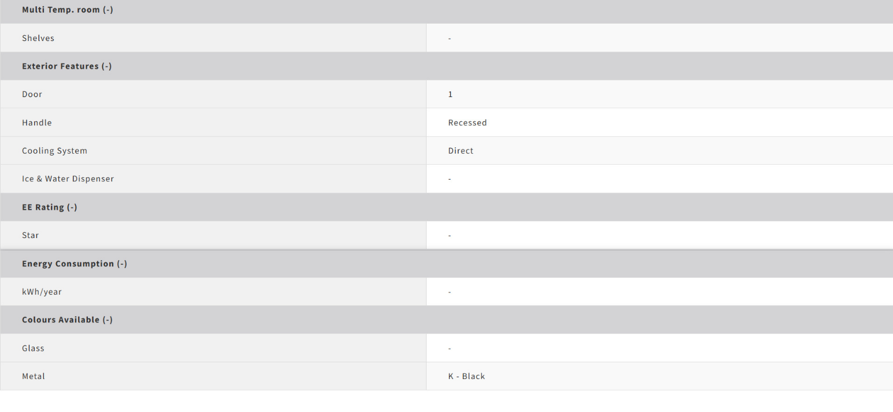Select the Glass row label
The width and height of the screenshot is (893, 412).
pos(33,348)
